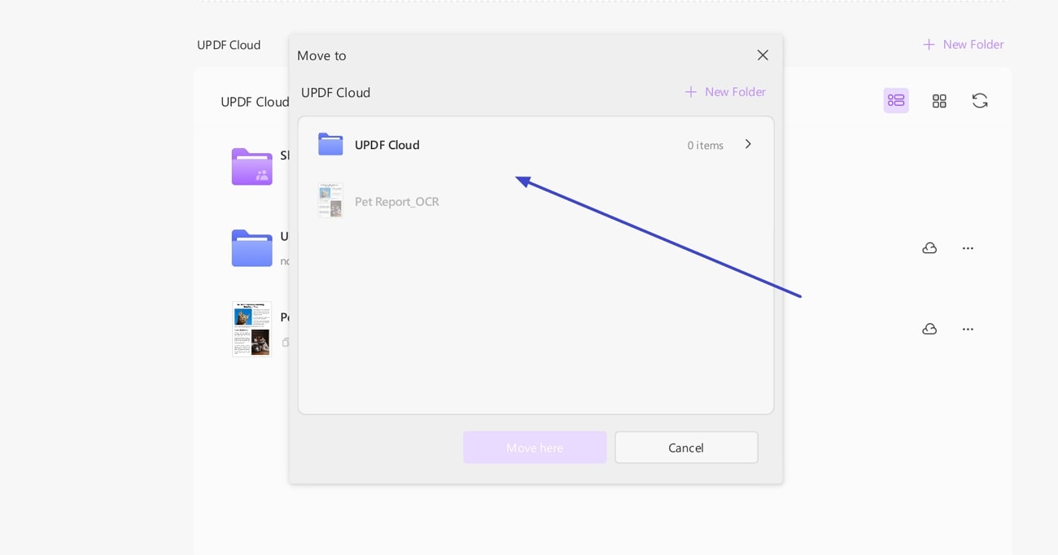This screenshot has width=1058, height=555.
Task: Switch to grid view layout
Action: click(939, 100)
